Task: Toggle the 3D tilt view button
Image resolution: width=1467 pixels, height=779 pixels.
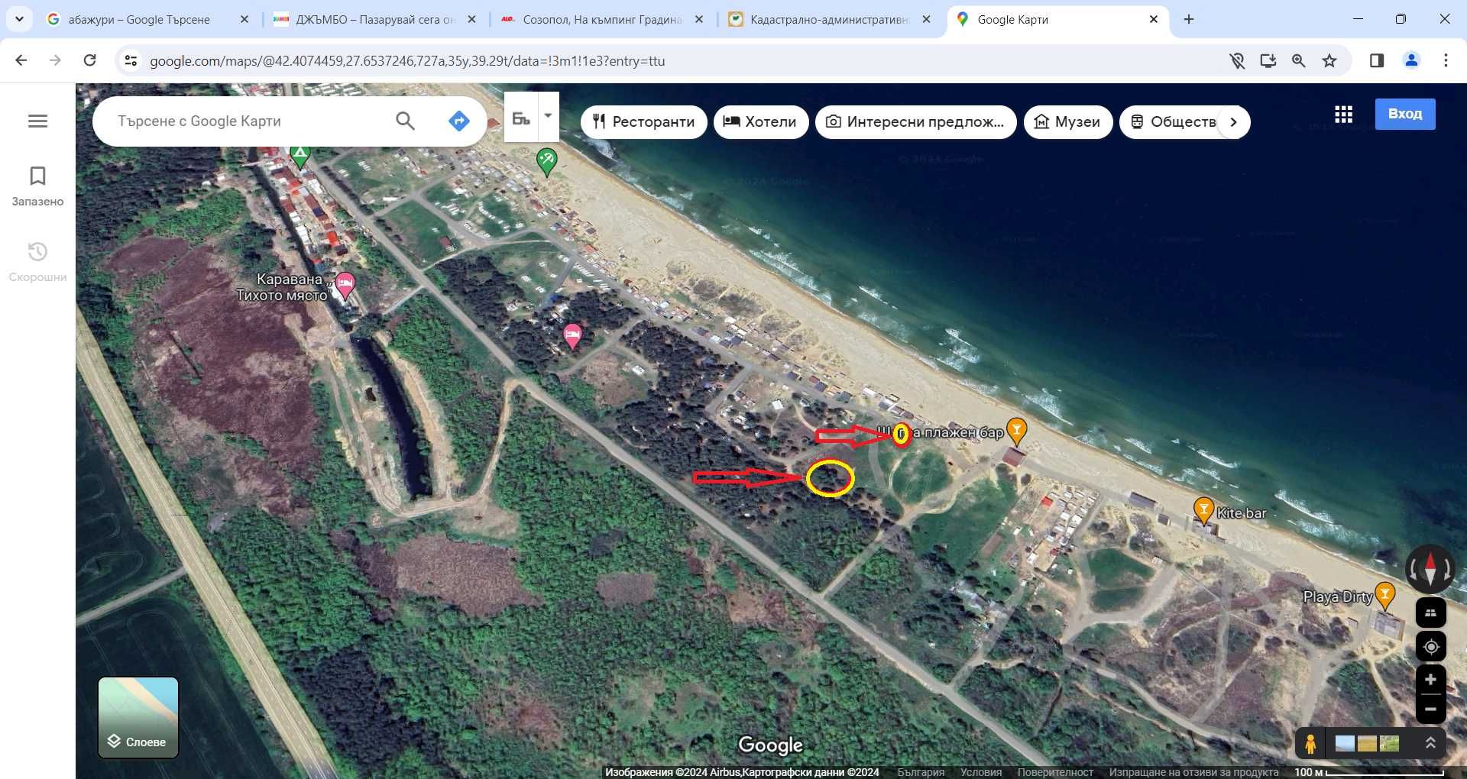Action: (1430, 613)
